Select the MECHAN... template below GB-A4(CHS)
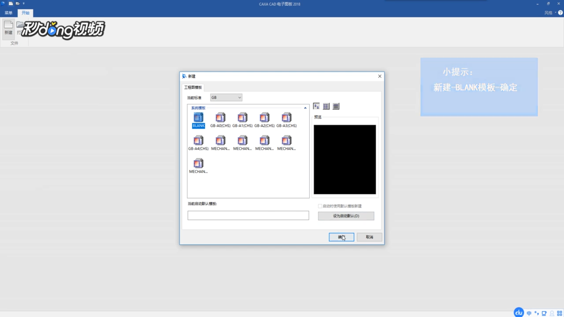 tap(198, 166)
